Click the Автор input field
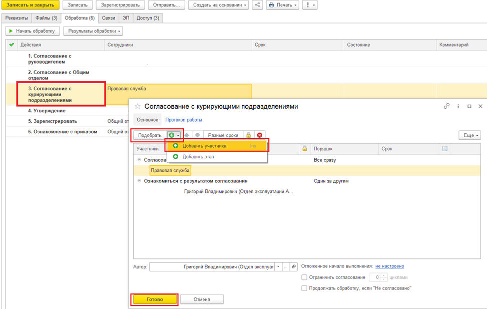Viewport: 487px width, 309px height. point(212,267)
